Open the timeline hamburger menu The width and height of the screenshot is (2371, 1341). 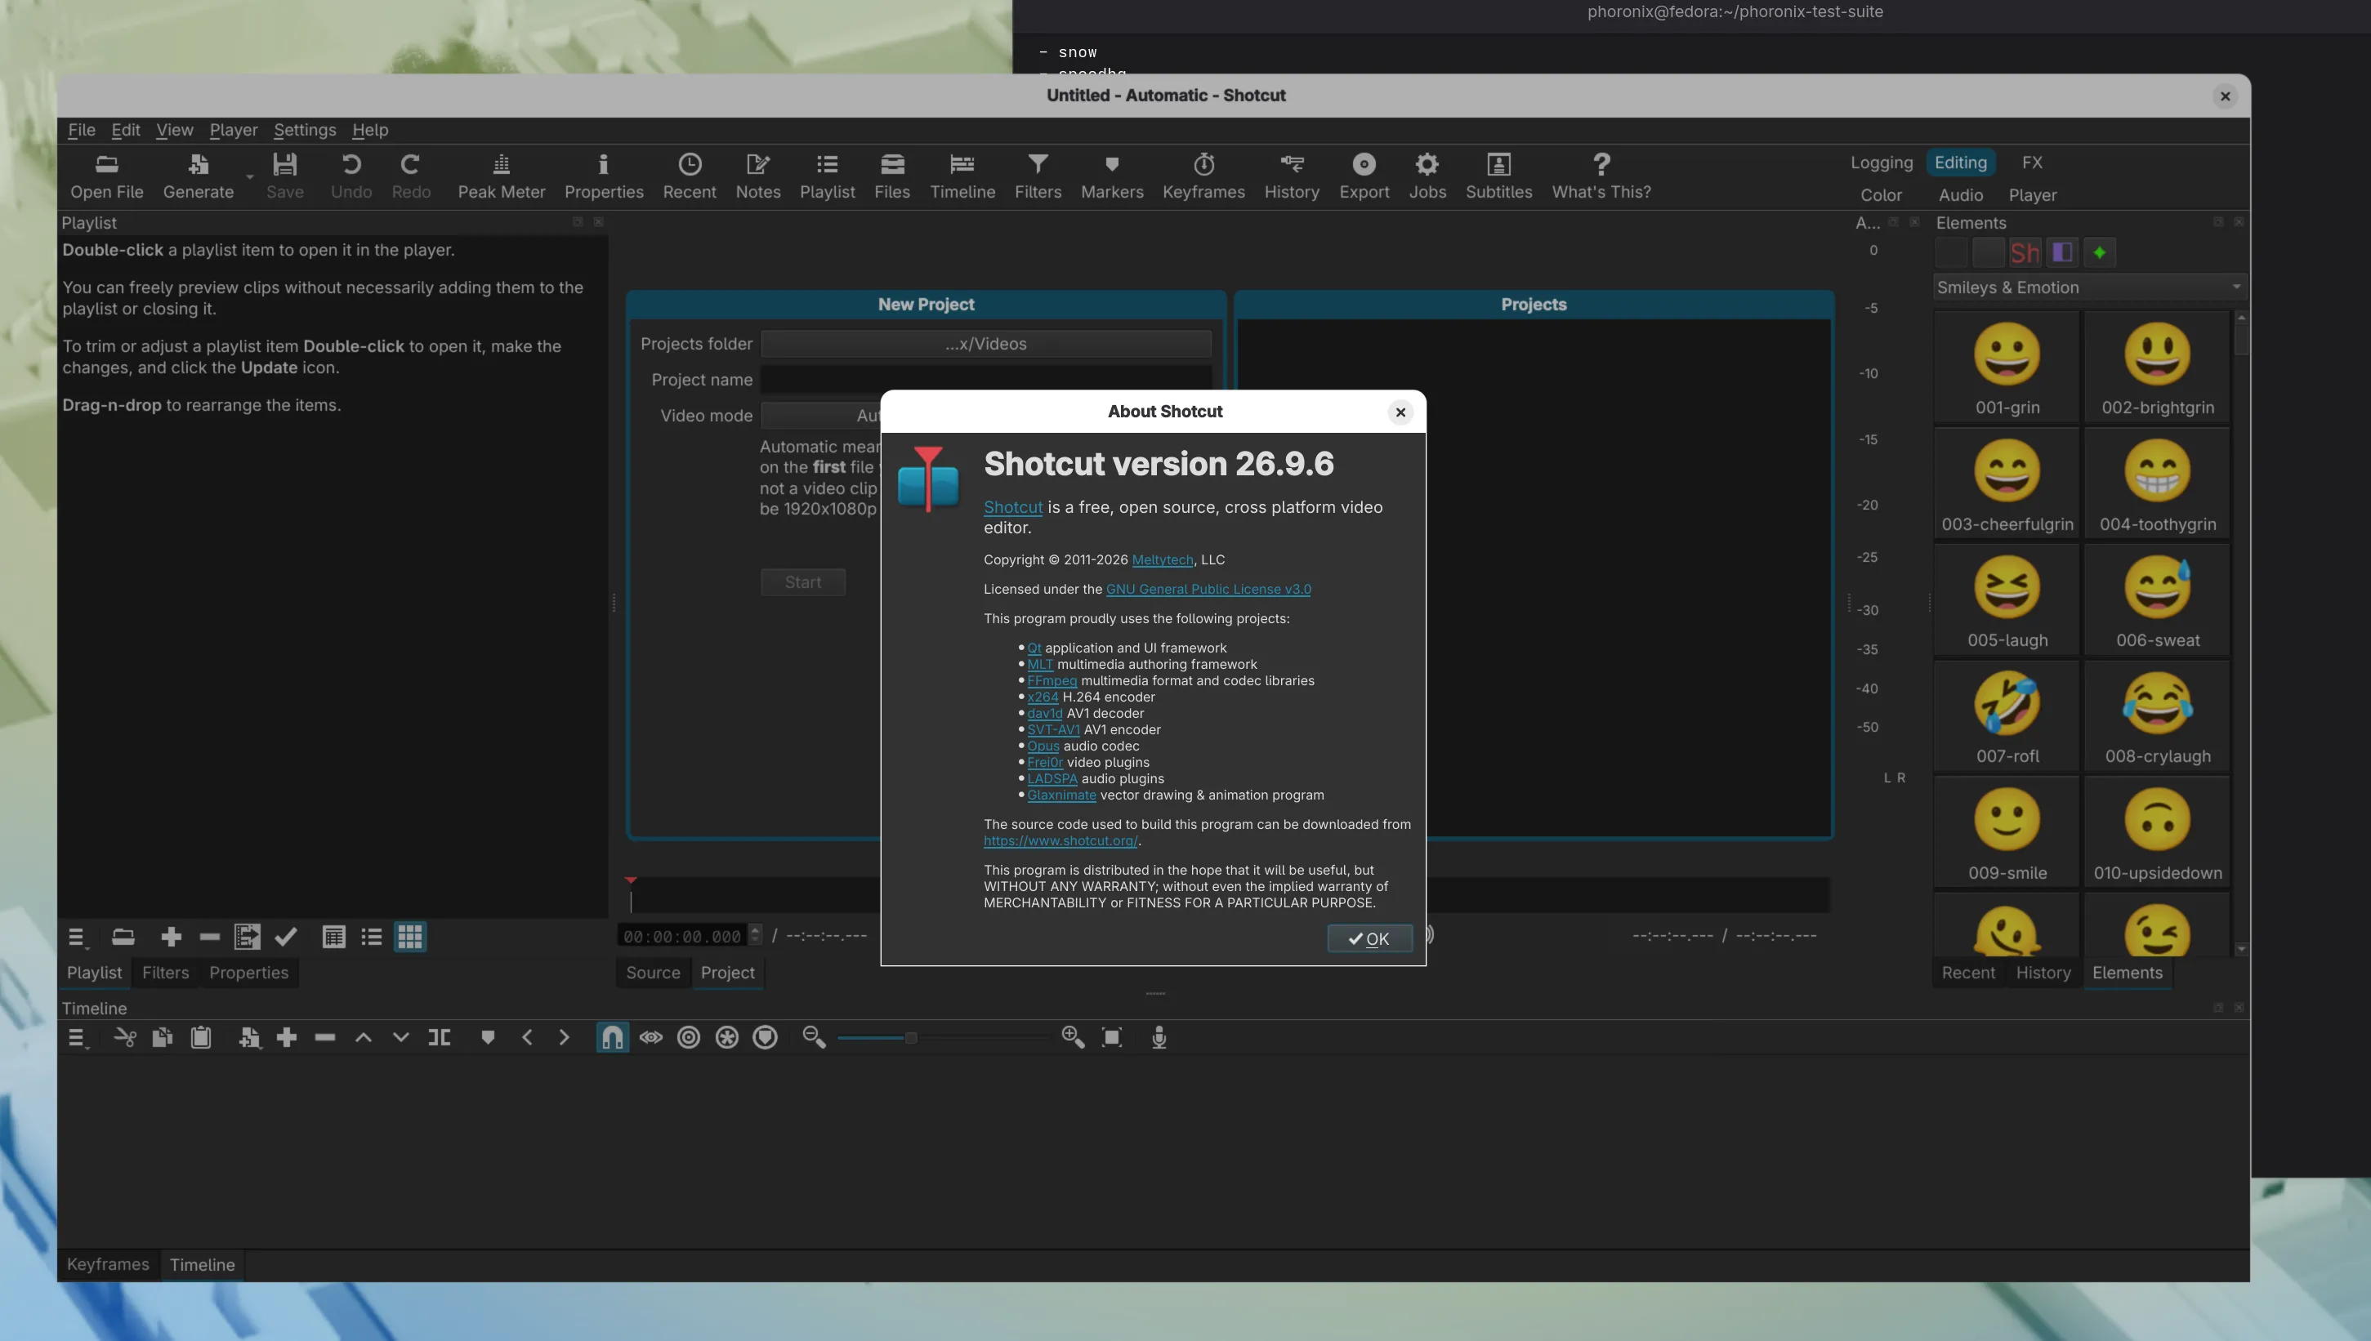click(x=78, y=1038)
